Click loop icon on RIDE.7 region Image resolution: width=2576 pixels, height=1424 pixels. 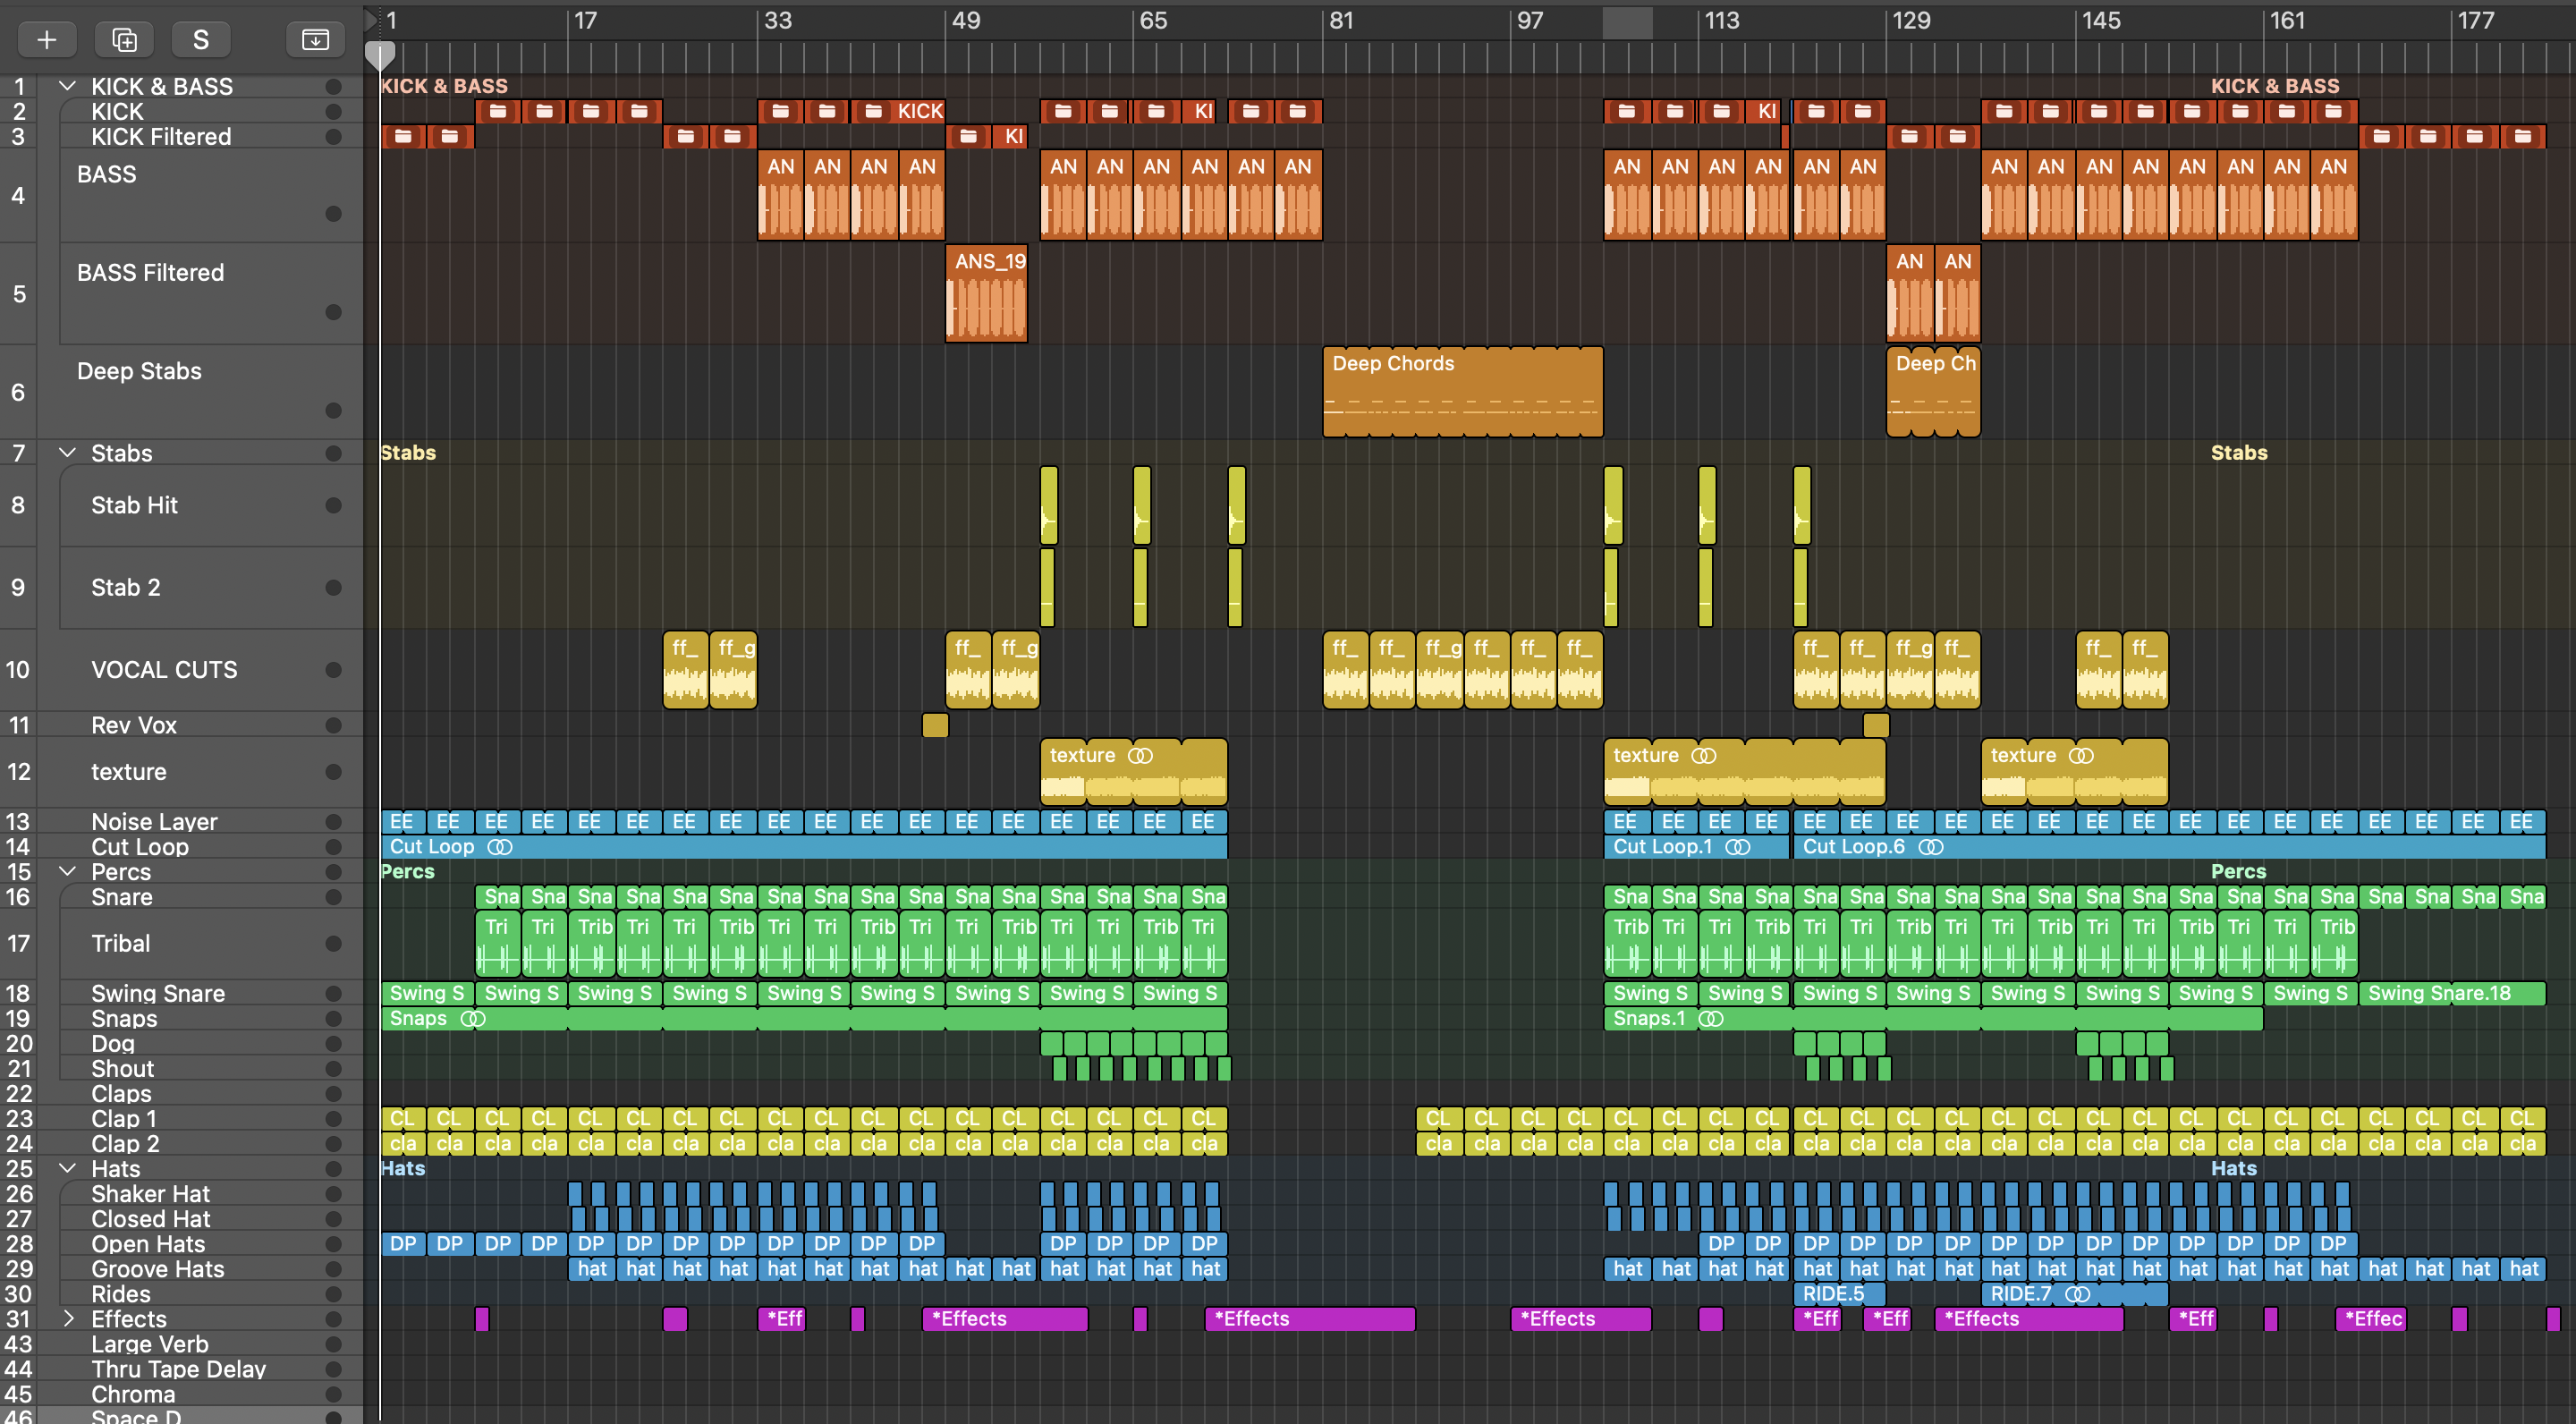pos(2078,1294)
